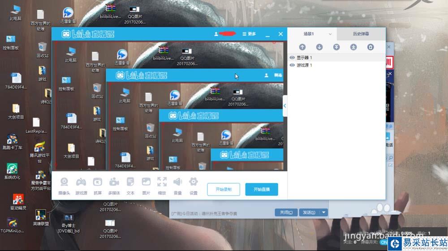448x251 pixels.
Task: Select the 英雄联盟 desktop icon
Action: 41,218
